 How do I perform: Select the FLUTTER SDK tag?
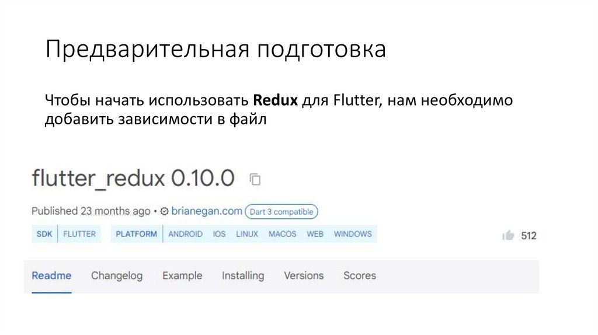pyautogui.click(x=79, y=234)
